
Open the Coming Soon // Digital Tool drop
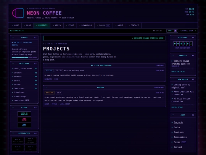pyautogui.click(x=181, y=86)
